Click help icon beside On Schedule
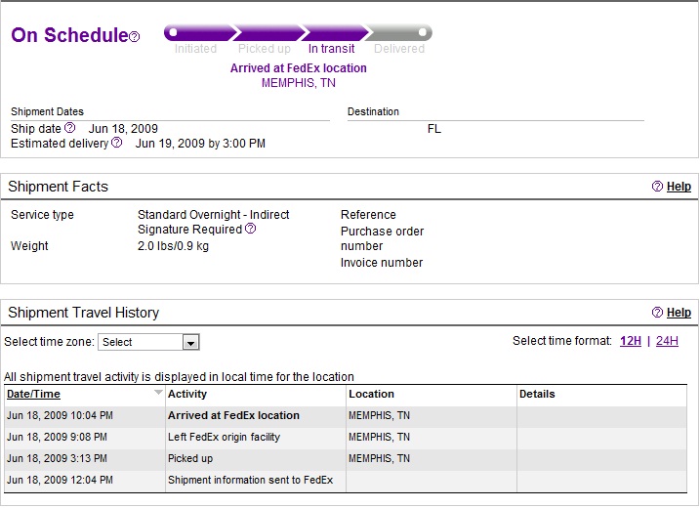 click(135, 37)
